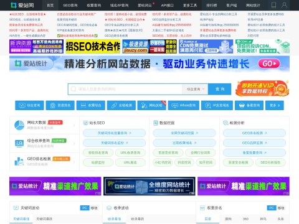The image size is (299, 224).
Task: Open 客户端 in top navigation
Action: point(232,5)
